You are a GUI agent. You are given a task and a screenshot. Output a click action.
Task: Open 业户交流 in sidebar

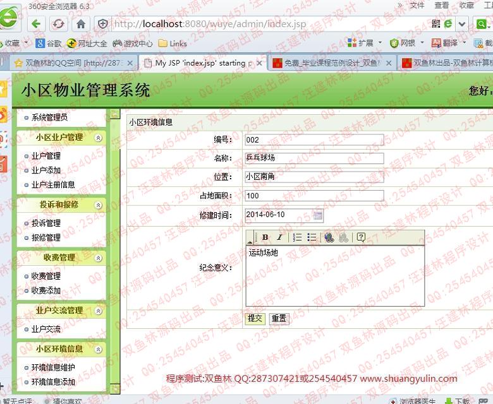46,330
